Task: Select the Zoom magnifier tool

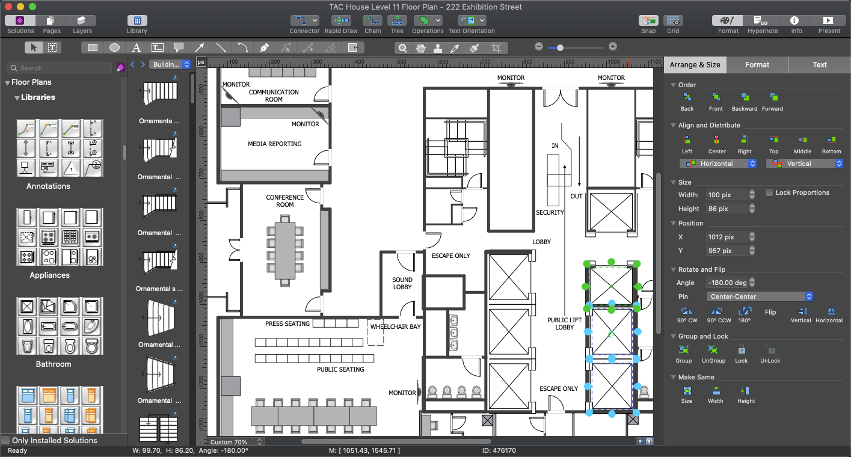Action: pyautogui.click(x=404, y=48)
